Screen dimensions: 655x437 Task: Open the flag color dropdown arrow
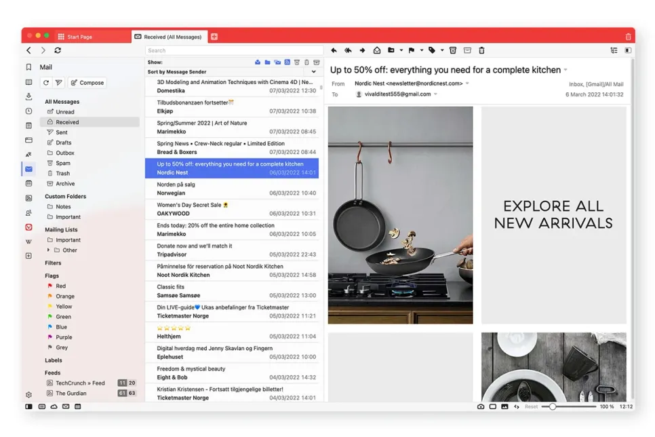(x=422, y=50)
